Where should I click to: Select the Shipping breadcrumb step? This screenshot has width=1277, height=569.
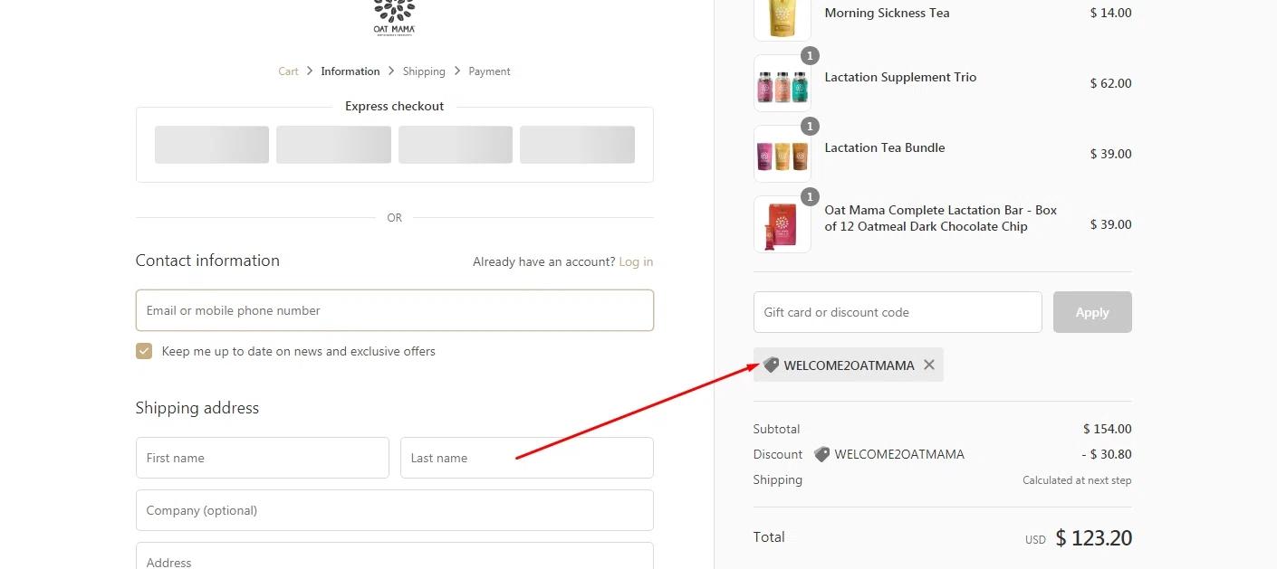[424, 71]
